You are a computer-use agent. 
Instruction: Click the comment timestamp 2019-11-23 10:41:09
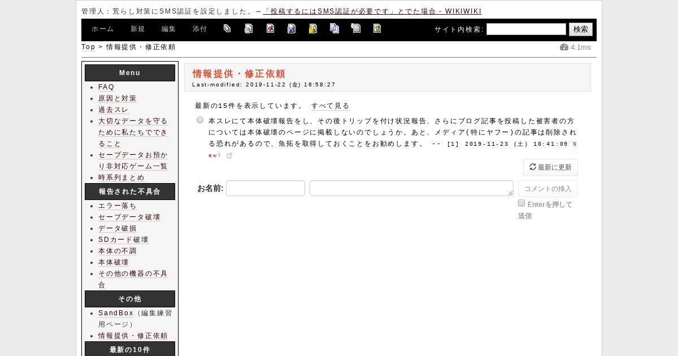(516, 144)
